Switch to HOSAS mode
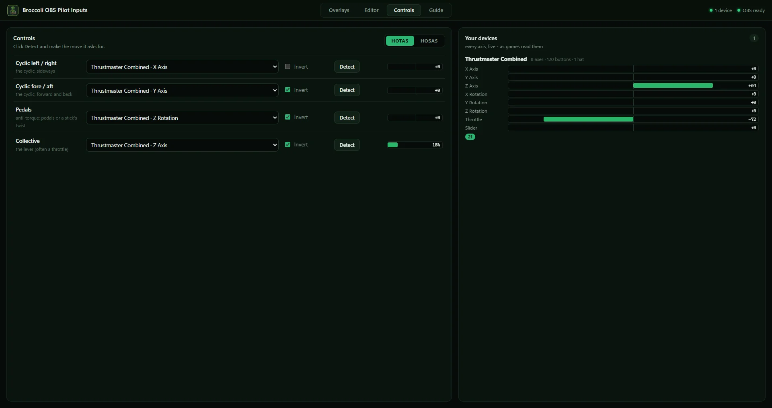The image size is (772, 408). coord(429,41)
